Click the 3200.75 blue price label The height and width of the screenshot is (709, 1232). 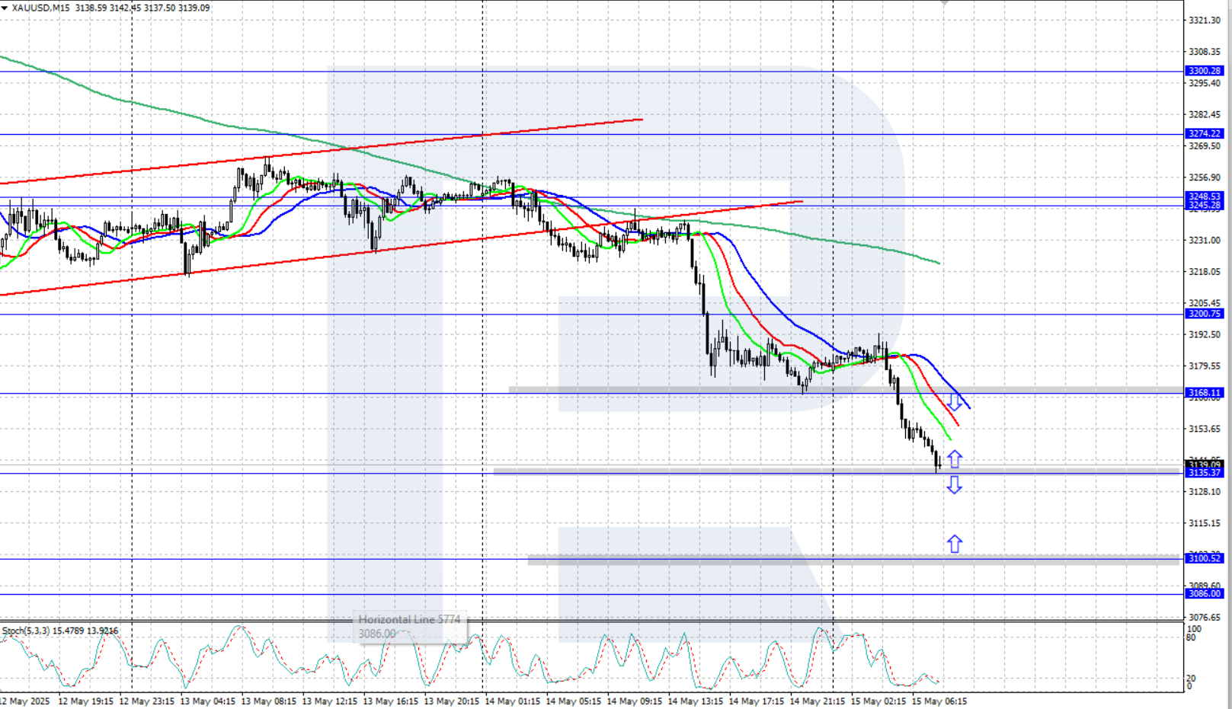pyautogui.click(x=1205, y=314)
